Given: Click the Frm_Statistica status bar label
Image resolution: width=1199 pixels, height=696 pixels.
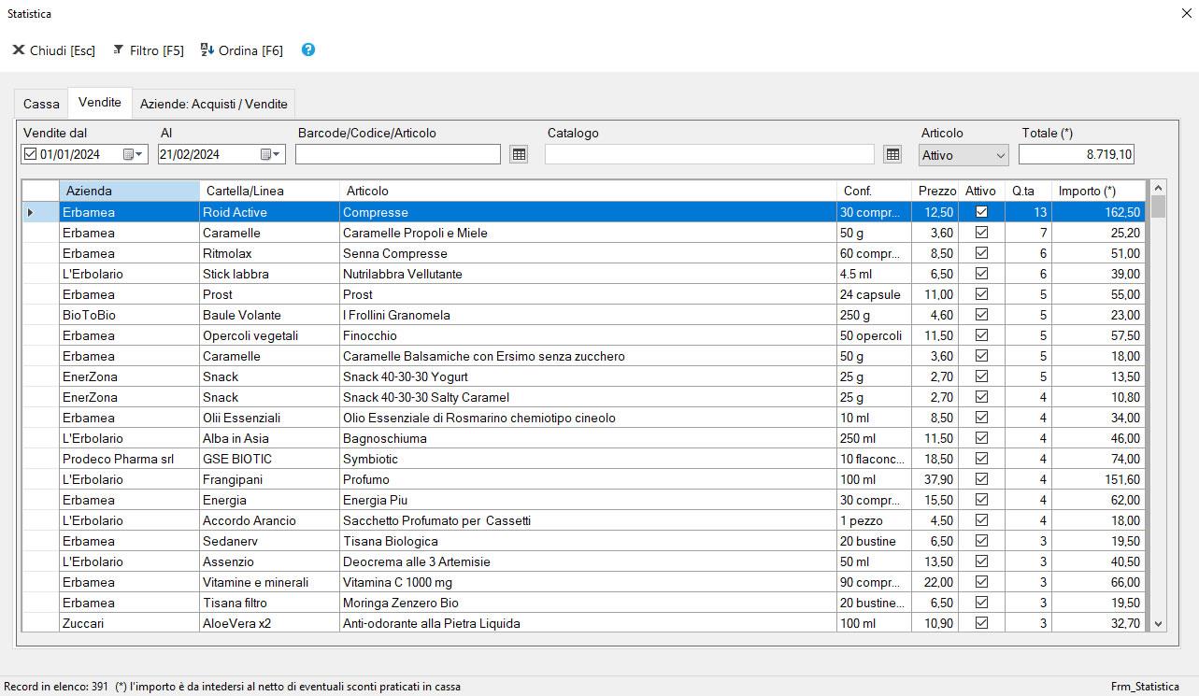Looking at the screenshot, I should tap(1145, 686).
